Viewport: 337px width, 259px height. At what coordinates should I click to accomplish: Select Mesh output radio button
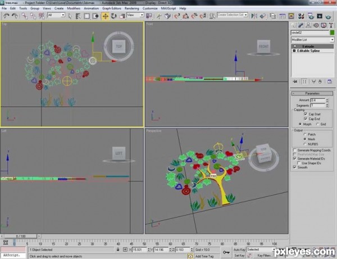tap(305, 139)
